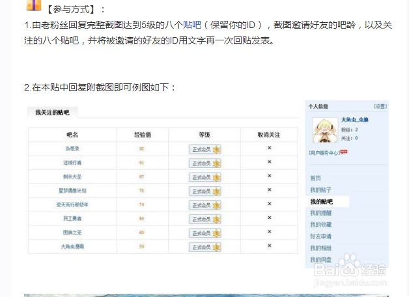This screenshot has width=409, height=297.
Task: Open the bar link in the 65-experience row
Action: click(72, 233)
